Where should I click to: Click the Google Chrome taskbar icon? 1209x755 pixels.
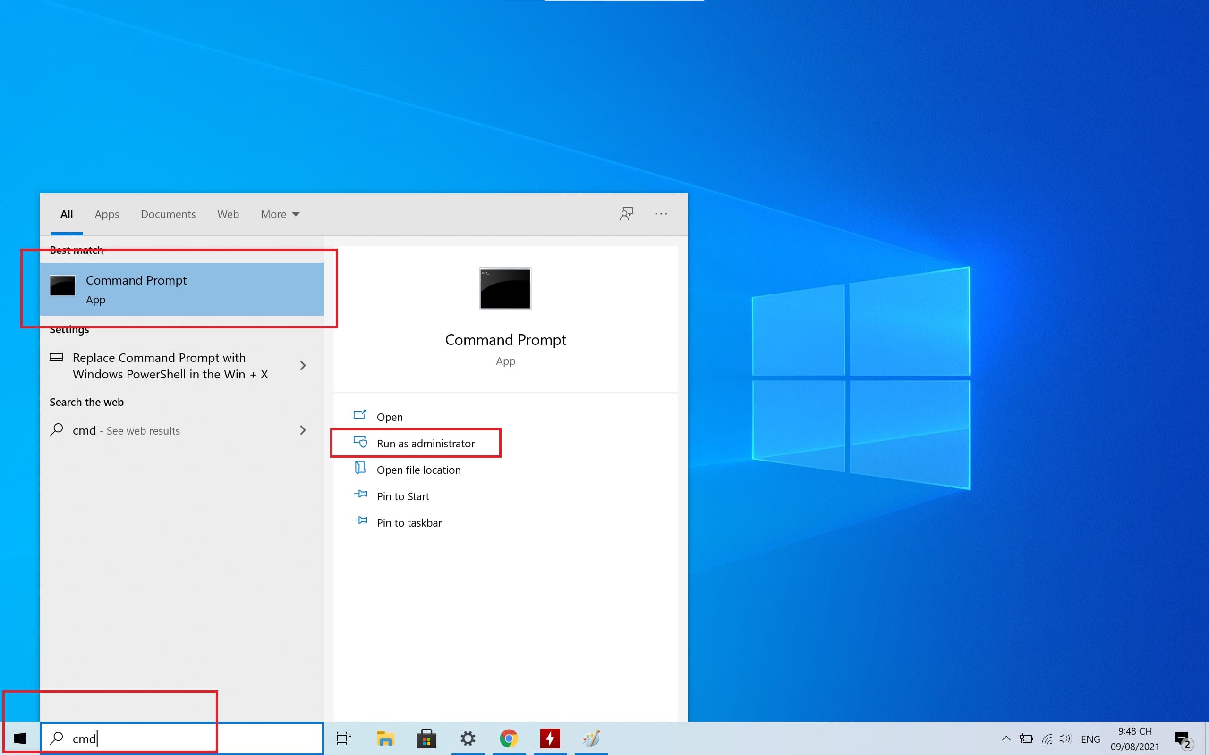coord(508,738)
